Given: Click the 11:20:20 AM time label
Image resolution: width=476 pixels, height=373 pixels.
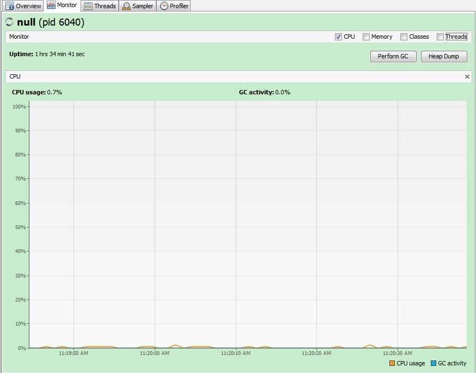Looking at the screenshot, I should [316, 353].
